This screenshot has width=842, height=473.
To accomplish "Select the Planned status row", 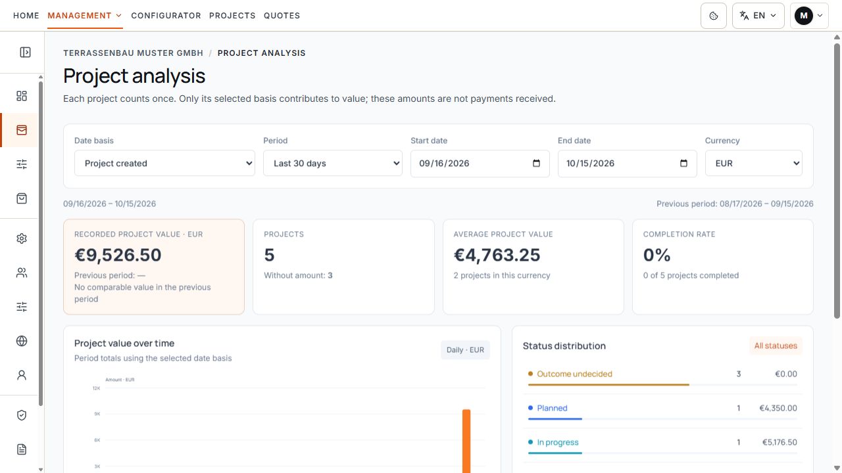I will 662,411.
